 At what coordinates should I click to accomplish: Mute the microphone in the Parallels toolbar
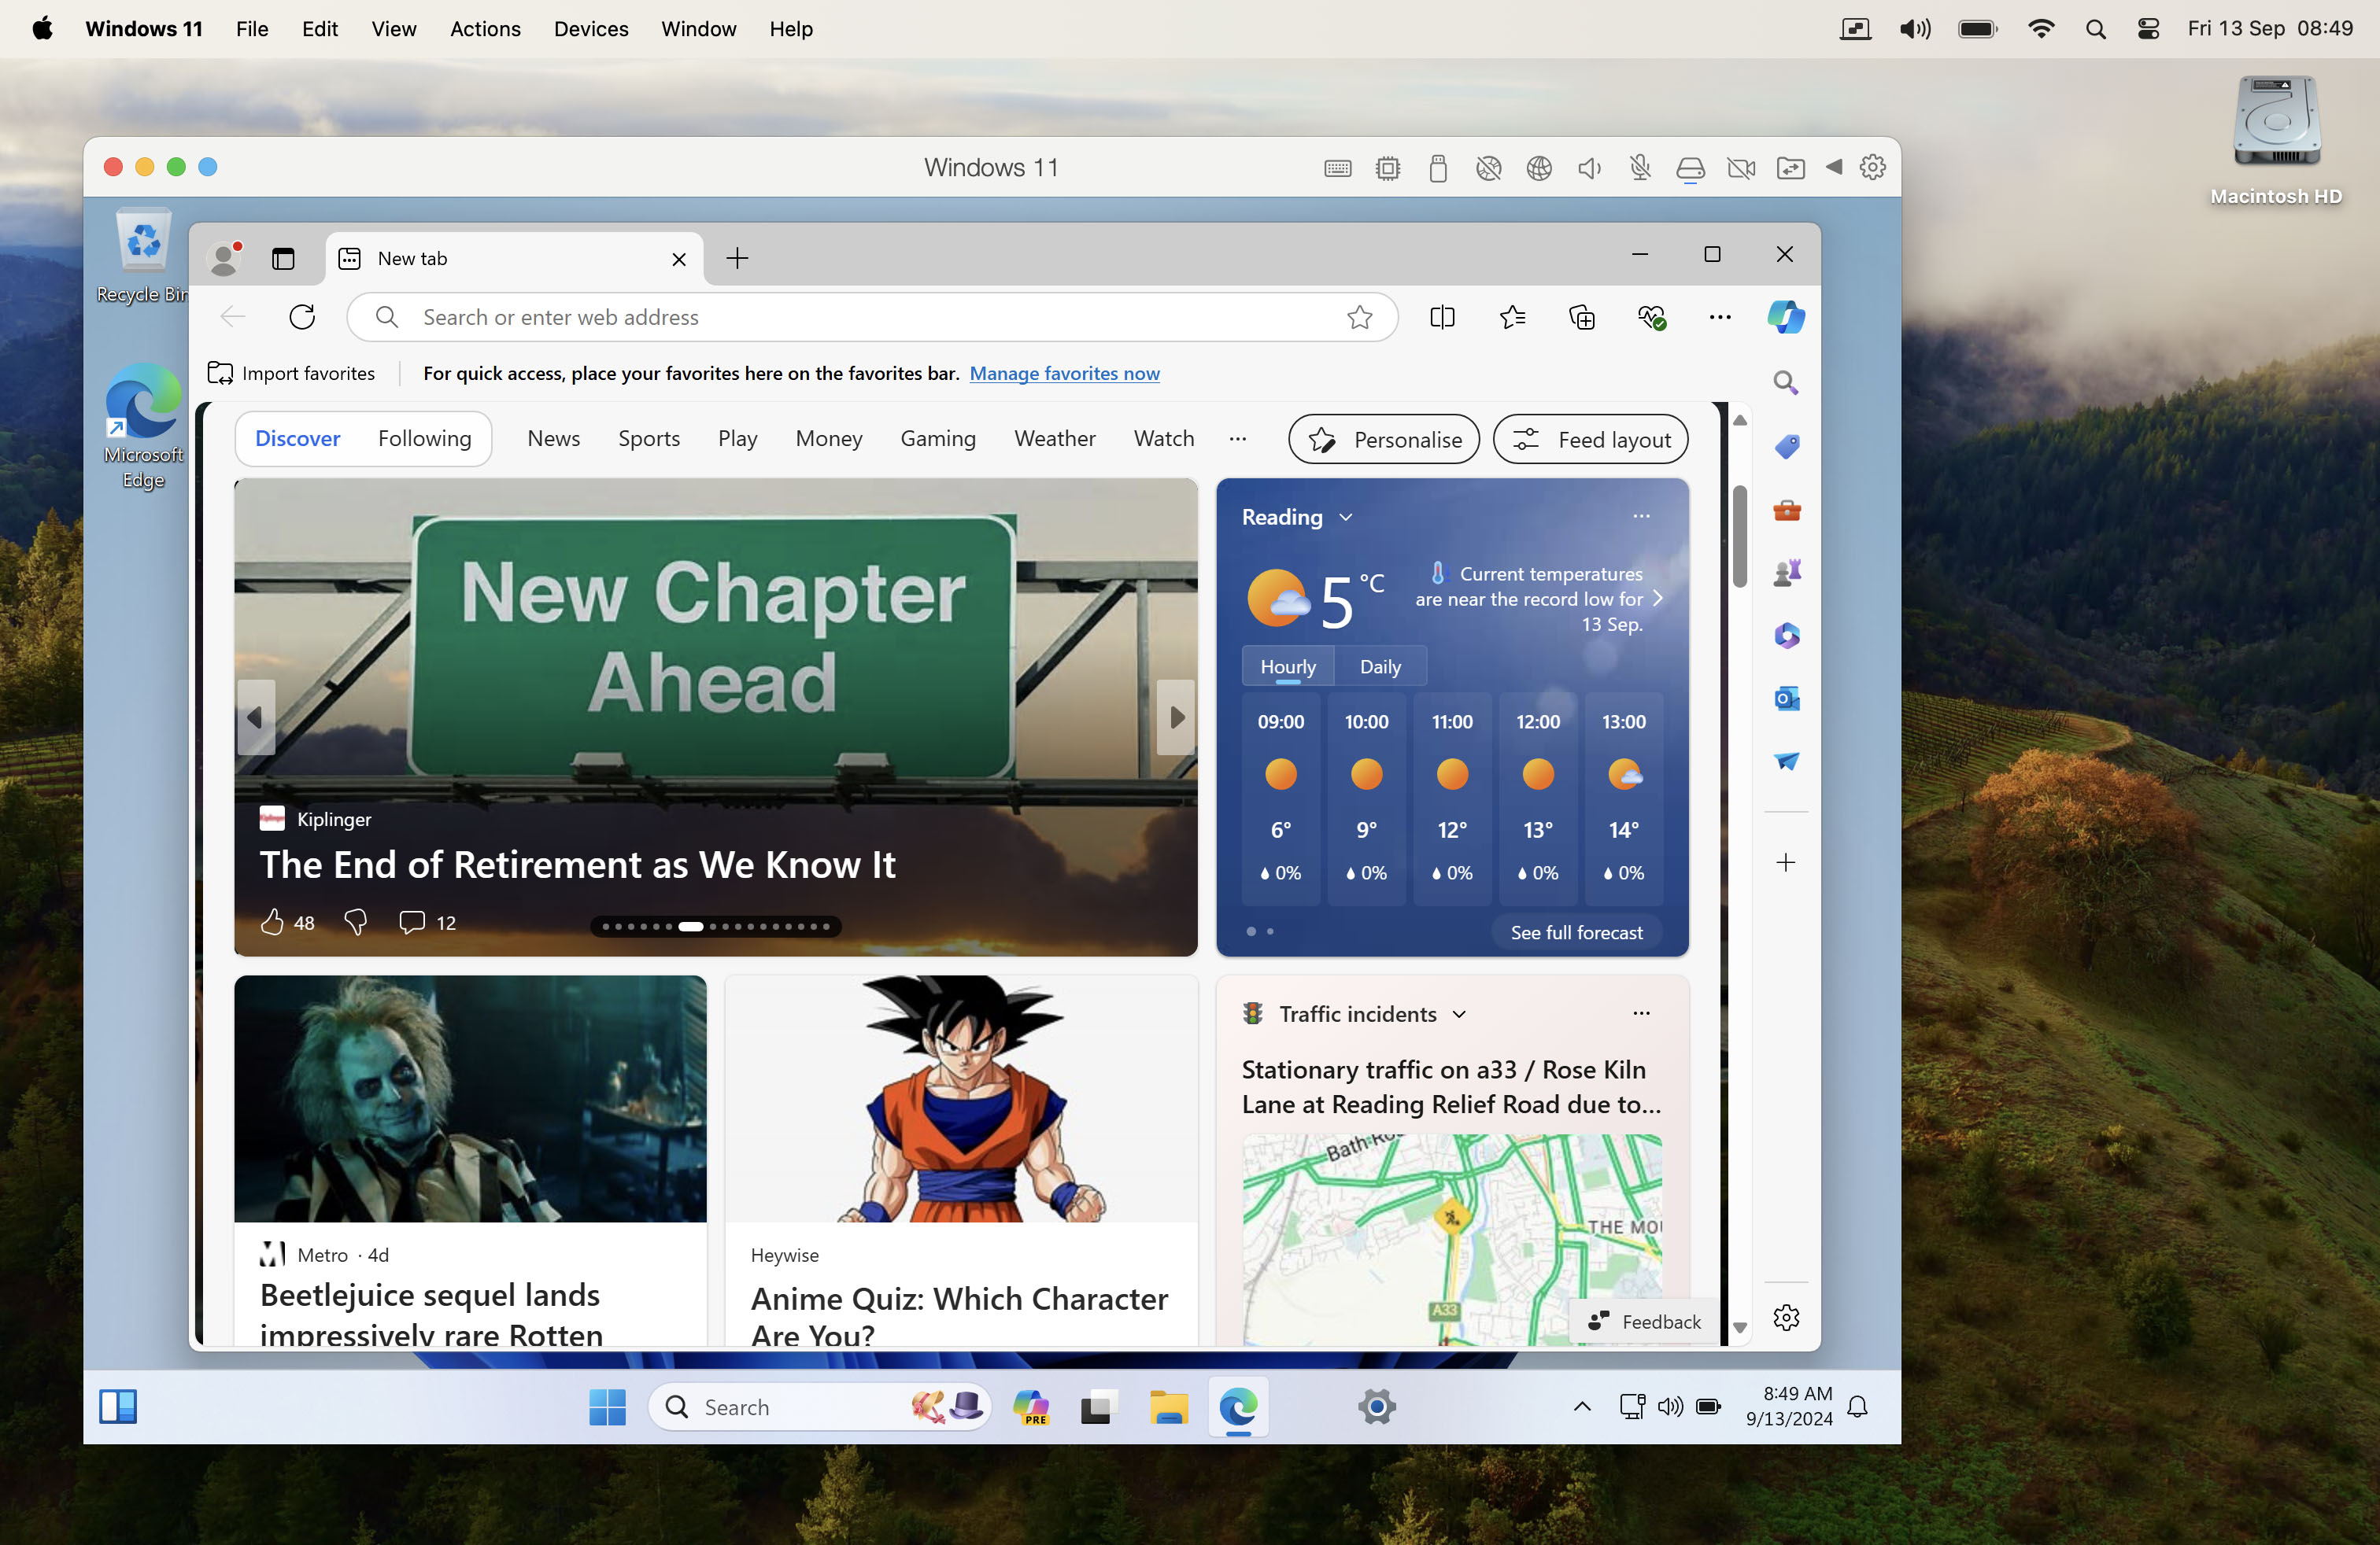(x=1639, y=168)
